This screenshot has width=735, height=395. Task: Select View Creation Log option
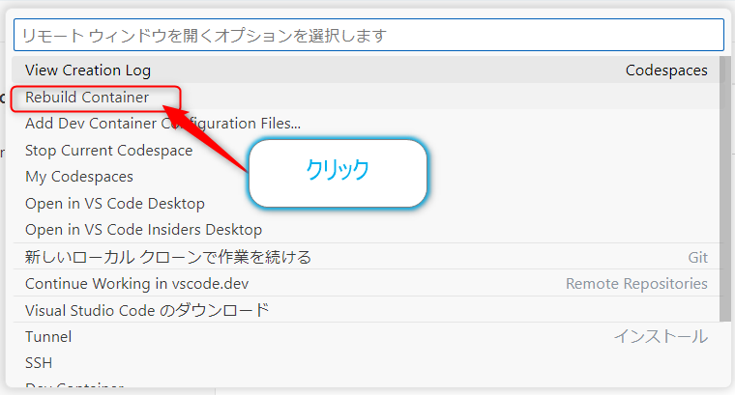click(366, 71)
